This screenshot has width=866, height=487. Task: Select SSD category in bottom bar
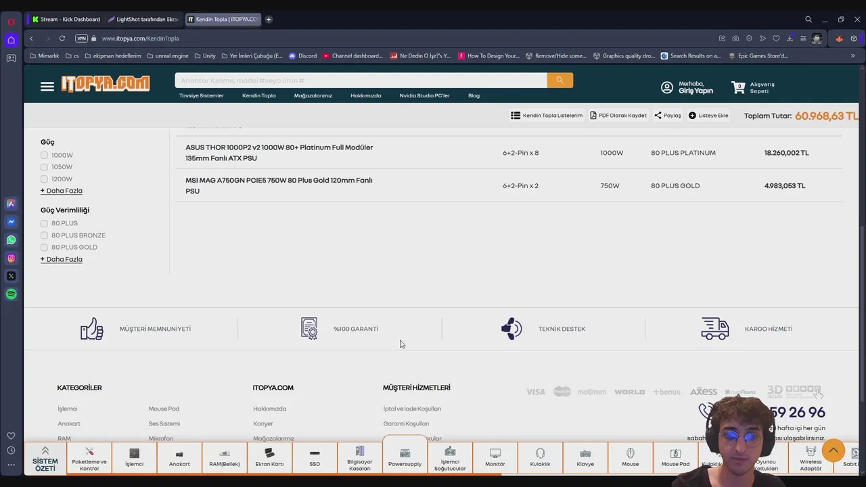point(315,458)
